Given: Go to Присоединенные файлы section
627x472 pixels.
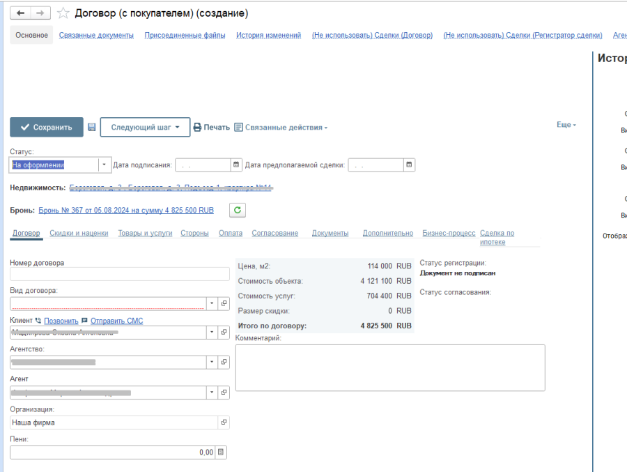Looking at the screenshot, I should (185, 36).
